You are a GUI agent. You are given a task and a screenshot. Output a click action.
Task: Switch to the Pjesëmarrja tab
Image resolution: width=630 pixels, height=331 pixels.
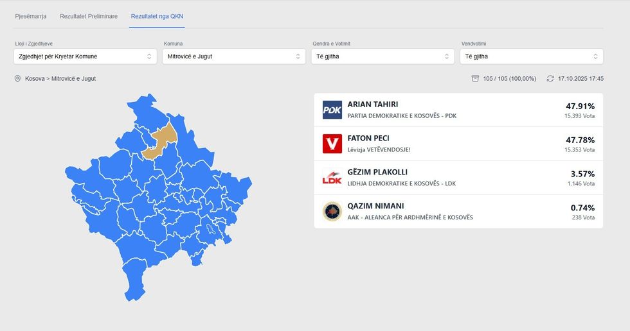(x=30, y=16)
